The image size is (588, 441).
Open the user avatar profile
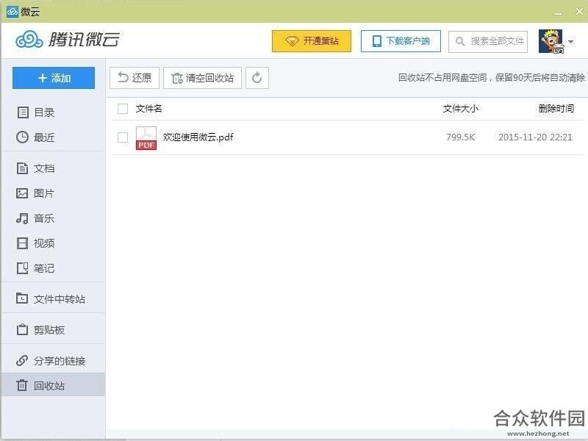(551, 41)
